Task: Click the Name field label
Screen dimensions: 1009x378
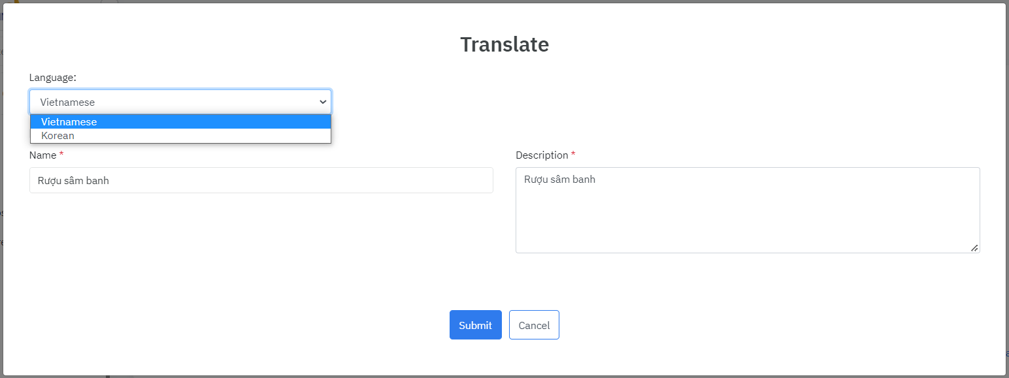Action: click(42, 155)
